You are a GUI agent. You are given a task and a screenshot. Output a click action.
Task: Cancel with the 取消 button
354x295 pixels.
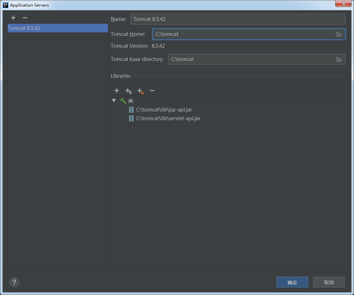(x=329, y=282)
